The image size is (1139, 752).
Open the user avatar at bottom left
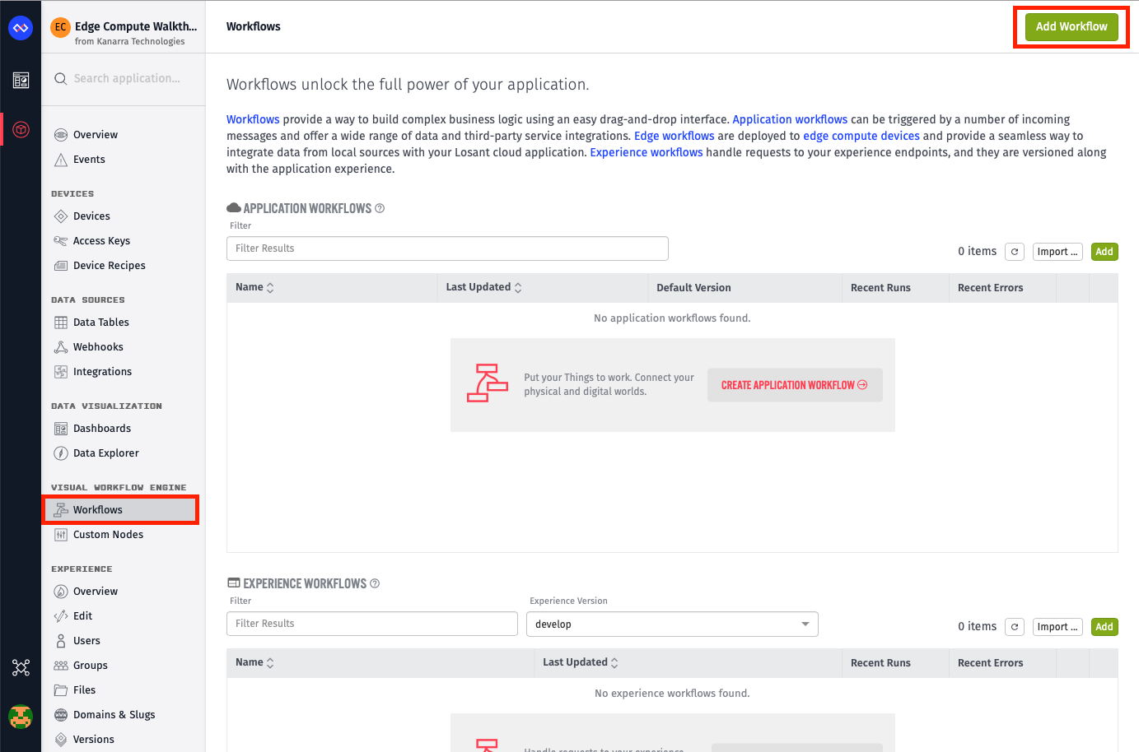pyautogui.click(x=21, y=717)
